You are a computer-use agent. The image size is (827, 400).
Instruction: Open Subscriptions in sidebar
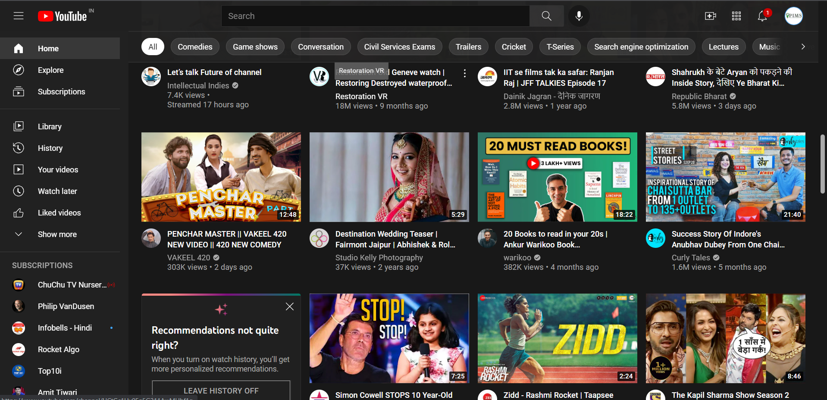click(x=60, y=91)
